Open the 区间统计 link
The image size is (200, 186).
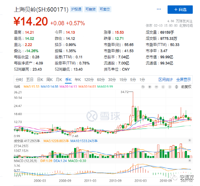(166, 80)
